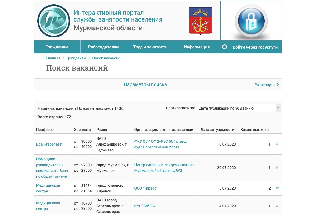The width and height of the screenshot is (331, 214).
Task: Open the Информация menu
Action: coord(197,47)
